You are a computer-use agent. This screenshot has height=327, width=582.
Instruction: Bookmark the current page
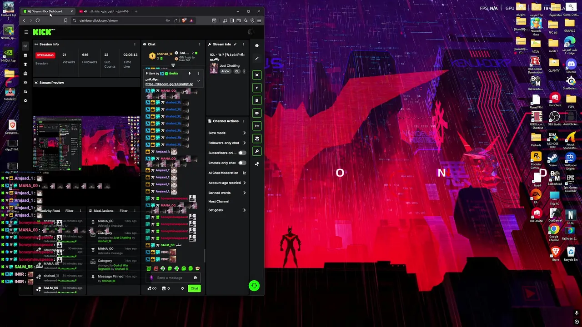pos(65,20)
